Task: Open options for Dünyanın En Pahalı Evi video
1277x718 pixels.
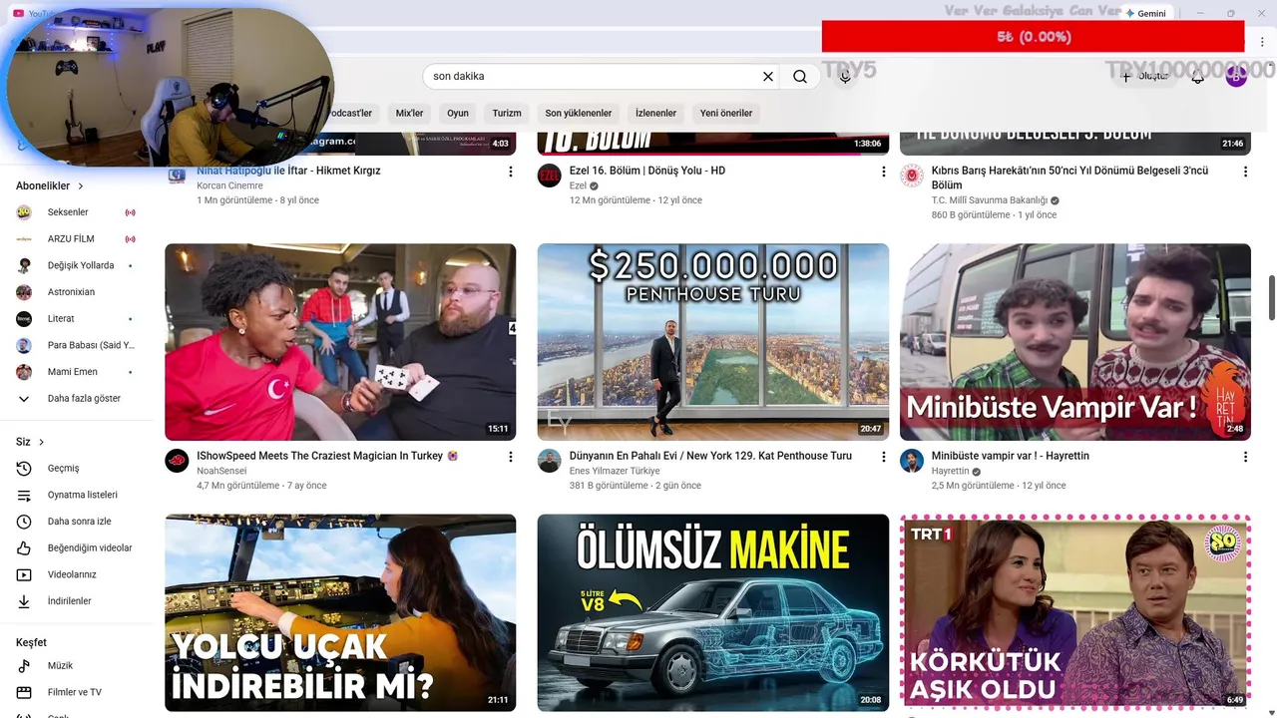Action: point(883,457)
